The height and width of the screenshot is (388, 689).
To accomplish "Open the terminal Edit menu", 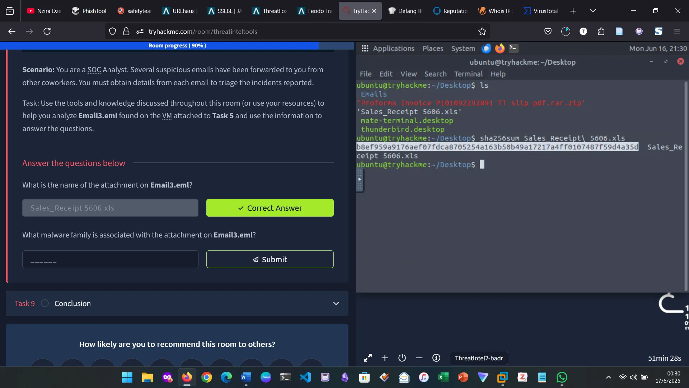I will tap(386, 74).
